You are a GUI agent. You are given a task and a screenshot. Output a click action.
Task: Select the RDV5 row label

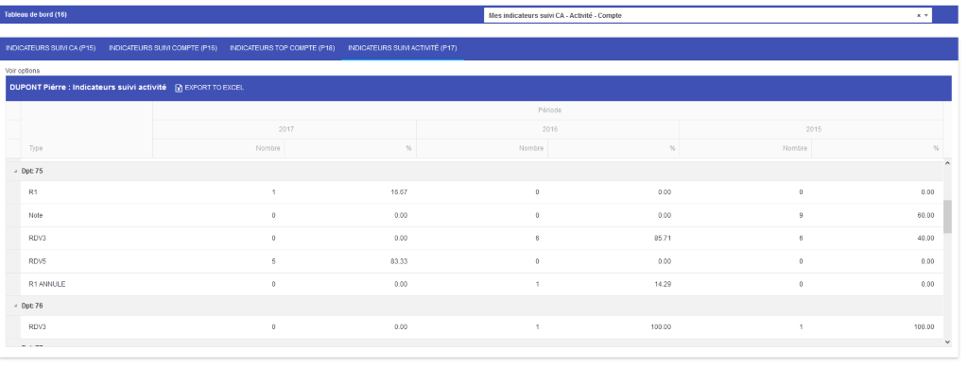tap(37, 261)
